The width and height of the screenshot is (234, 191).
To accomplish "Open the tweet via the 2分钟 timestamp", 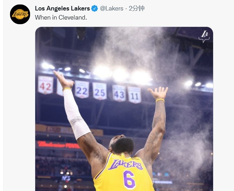I will [137, 8].
